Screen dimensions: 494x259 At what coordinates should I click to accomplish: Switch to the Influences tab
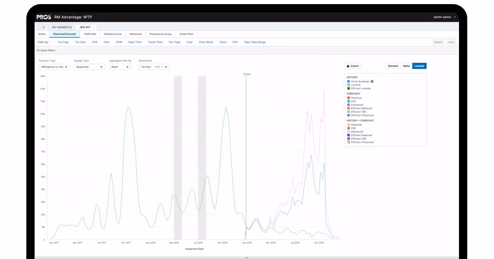coord(135,34)
